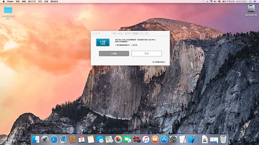Open the 視窗 (Window) menu
259x145 pixels.
46,1
